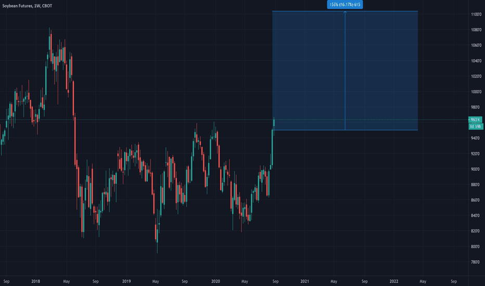This screenshot has height=286, width=485.
Task: Click the 940'0 price axis label
Action: point(476,138)
